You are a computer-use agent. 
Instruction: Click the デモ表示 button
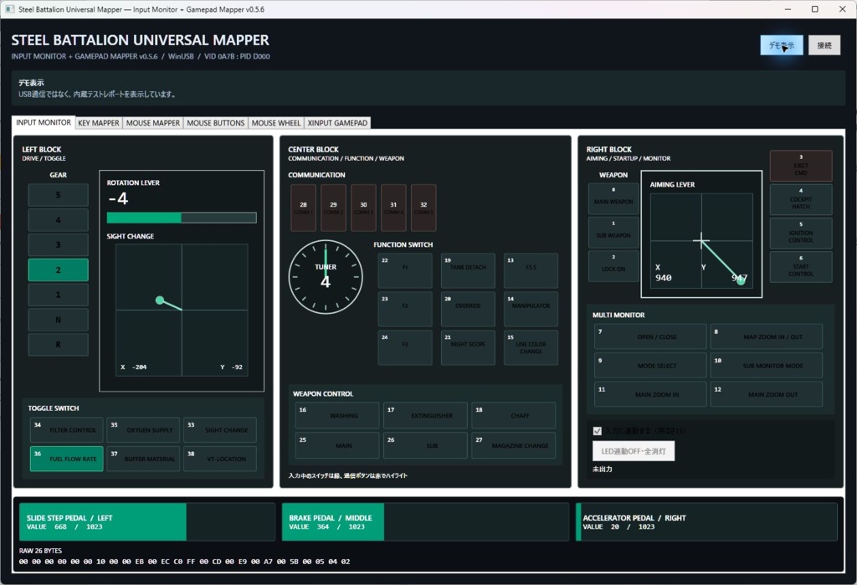tap(782, 45)
